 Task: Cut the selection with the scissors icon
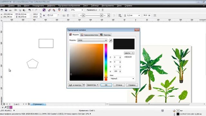click(16, 10)
